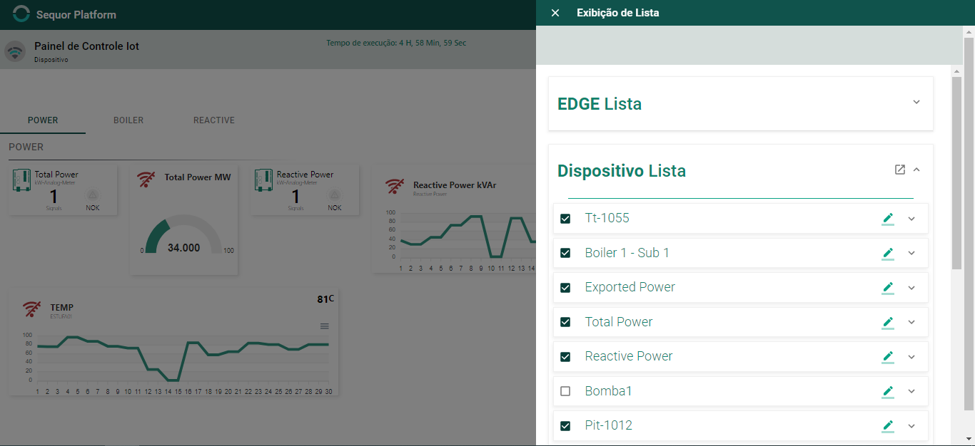Edit the Total Power device
The width and height of the screenshot is (975, 446).
click(x=888, y=322)
